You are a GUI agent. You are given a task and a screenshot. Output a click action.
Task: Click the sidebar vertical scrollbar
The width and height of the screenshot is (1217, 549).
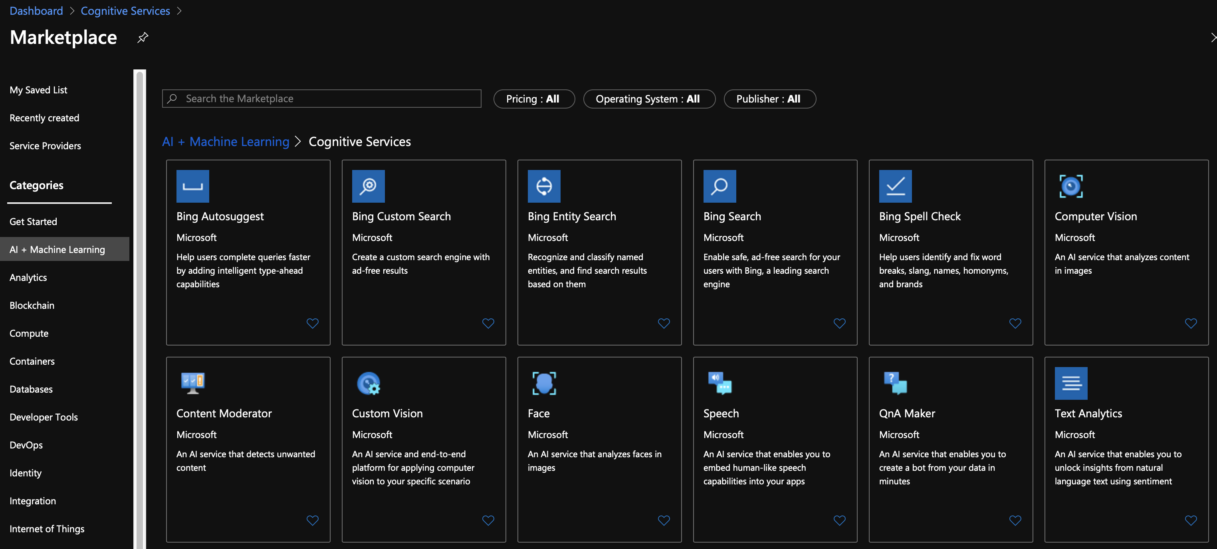tap(140, 309)
